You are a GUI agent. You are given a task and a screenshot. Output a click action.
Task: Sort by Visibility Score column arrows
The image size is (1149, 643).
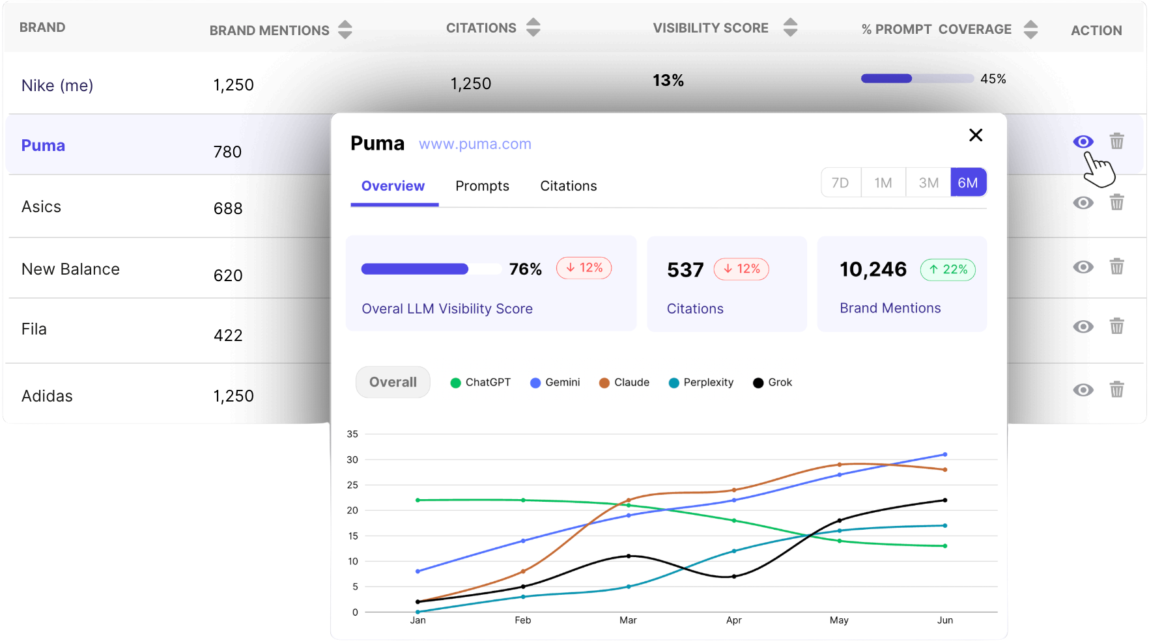[x=790, y=27]
